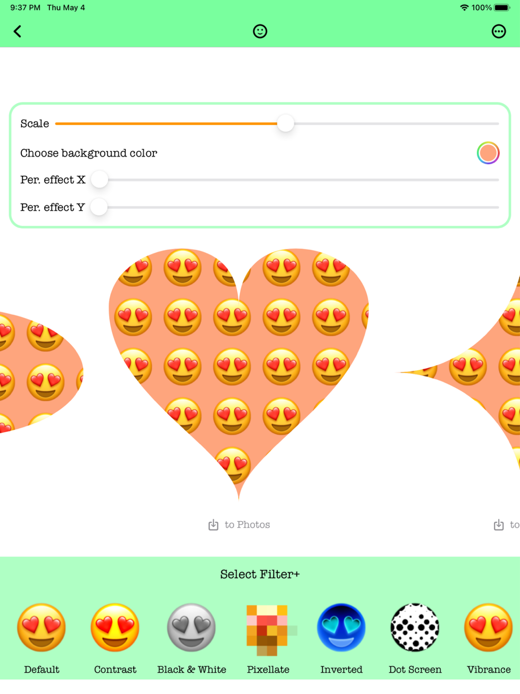Image resolution: width=520 pixels, height=694 pixels.
Task: Apply the Pixellate filter
Action: [x=268, y=629]
